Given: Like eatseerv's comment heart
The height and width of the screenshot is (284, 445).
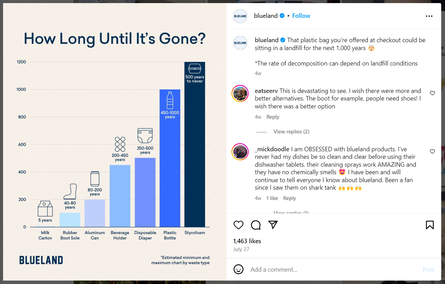Looking at the screenshot, I should click(433, 93).
